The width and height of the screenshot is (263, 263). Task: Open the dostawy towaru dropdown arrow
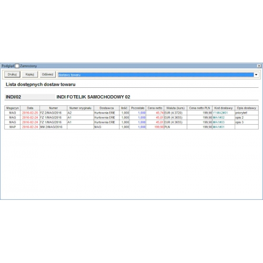(x=256, y=75)
